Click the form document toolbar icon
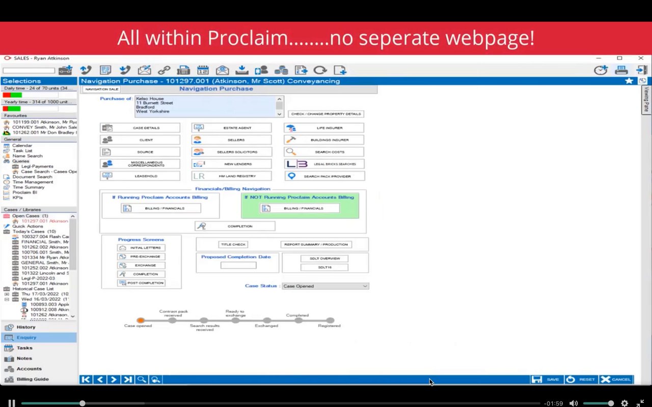652x407 pixels. point(105,70)
